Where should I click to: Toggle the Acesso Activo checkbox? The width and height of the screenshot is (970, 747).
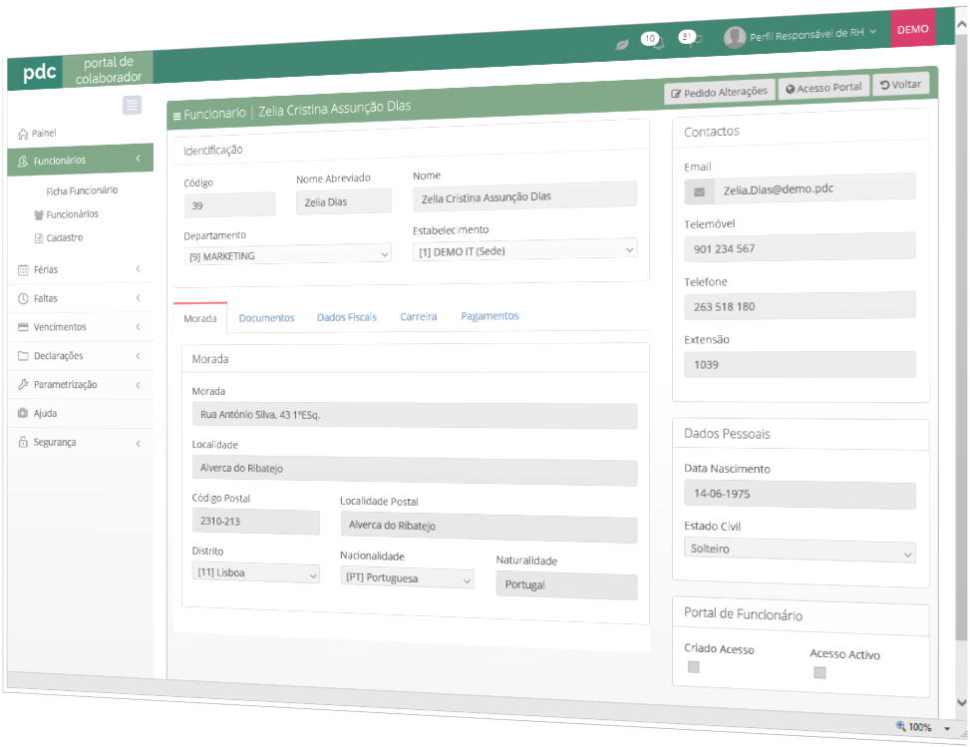coord(819,673)
